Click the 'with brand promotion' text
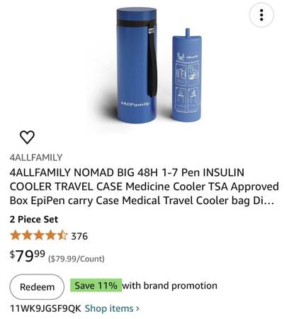The width and height of the screenshot is (289, 319). (x=170, y=286)
